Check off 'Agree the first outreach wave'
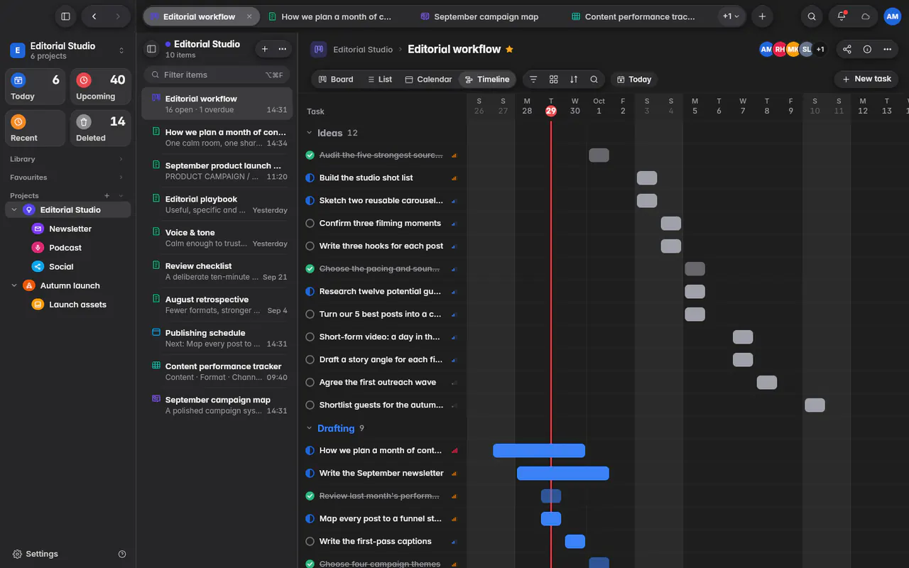 pos(310,382)
